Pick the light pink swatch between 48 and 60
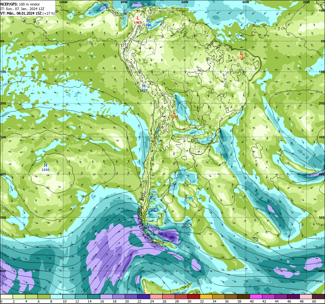 pyautogui.click(x=306, y=297)
